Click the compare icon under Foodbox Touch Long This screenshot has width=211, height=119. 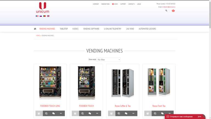[46, 113]
